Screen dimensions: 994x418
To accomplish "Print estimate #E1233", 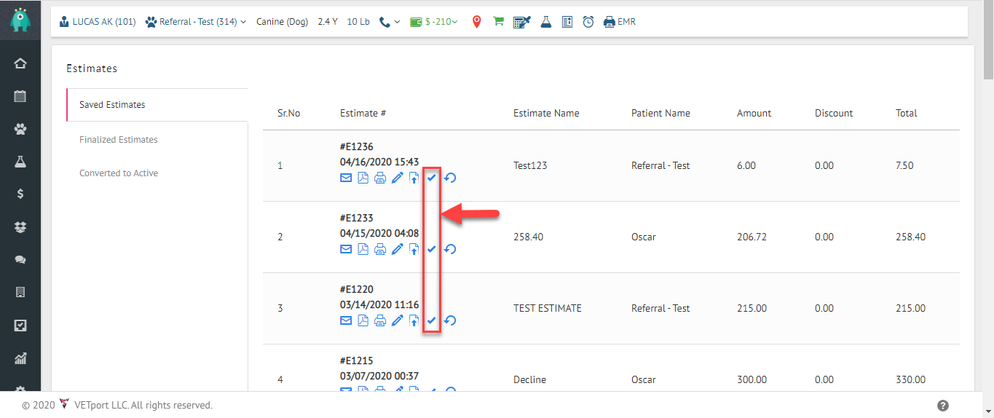I will [380, 249].
